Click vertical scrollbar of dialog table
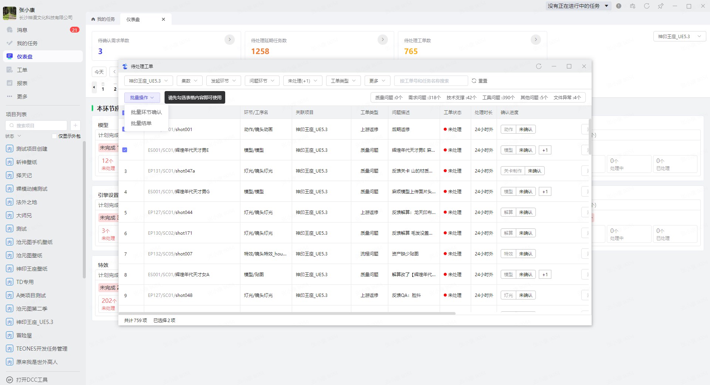The width and height of the screenshot is (710, 385). [590, 137]
